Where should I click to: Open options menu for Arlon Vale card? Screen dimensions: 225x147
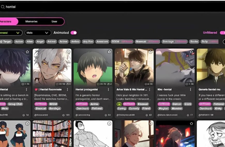coord(149,89)
